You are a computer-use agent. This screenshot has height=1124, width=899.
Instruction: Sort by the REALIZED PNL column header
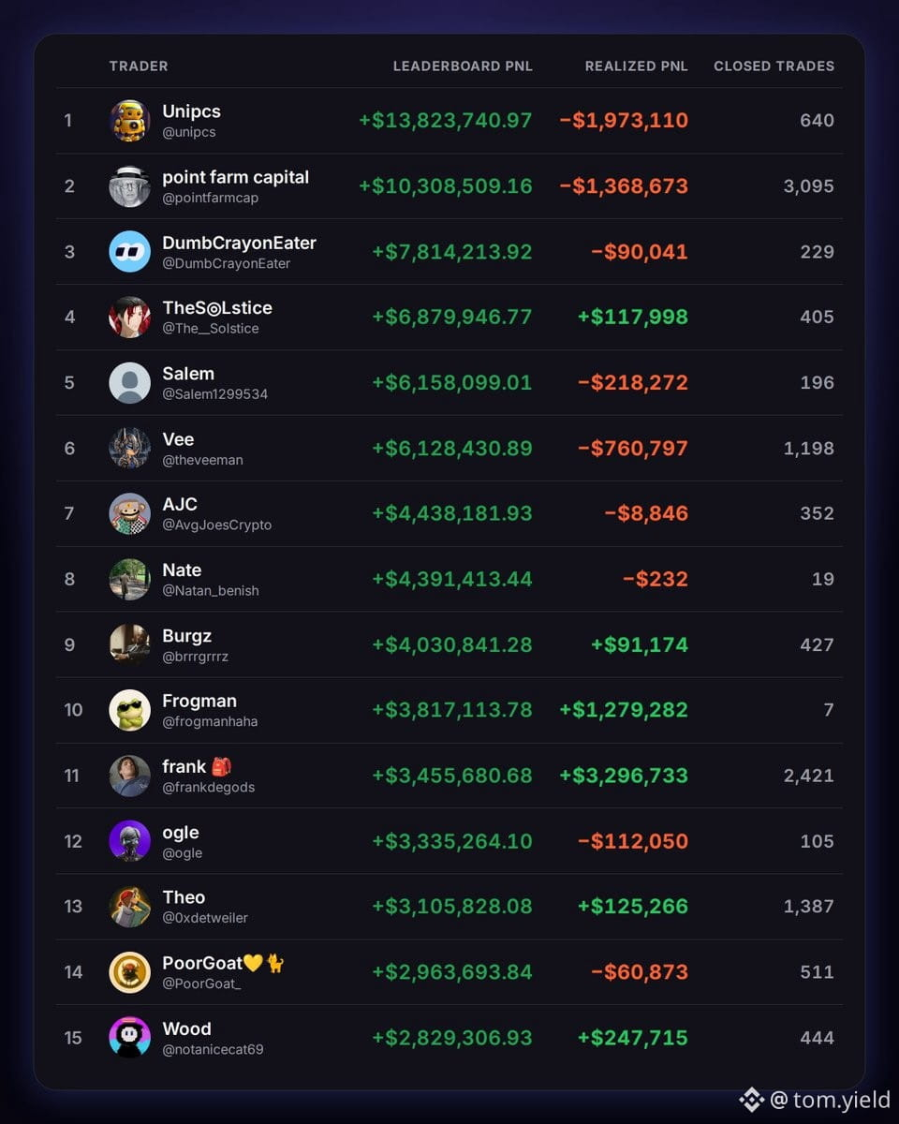click(x=637, y=67)
